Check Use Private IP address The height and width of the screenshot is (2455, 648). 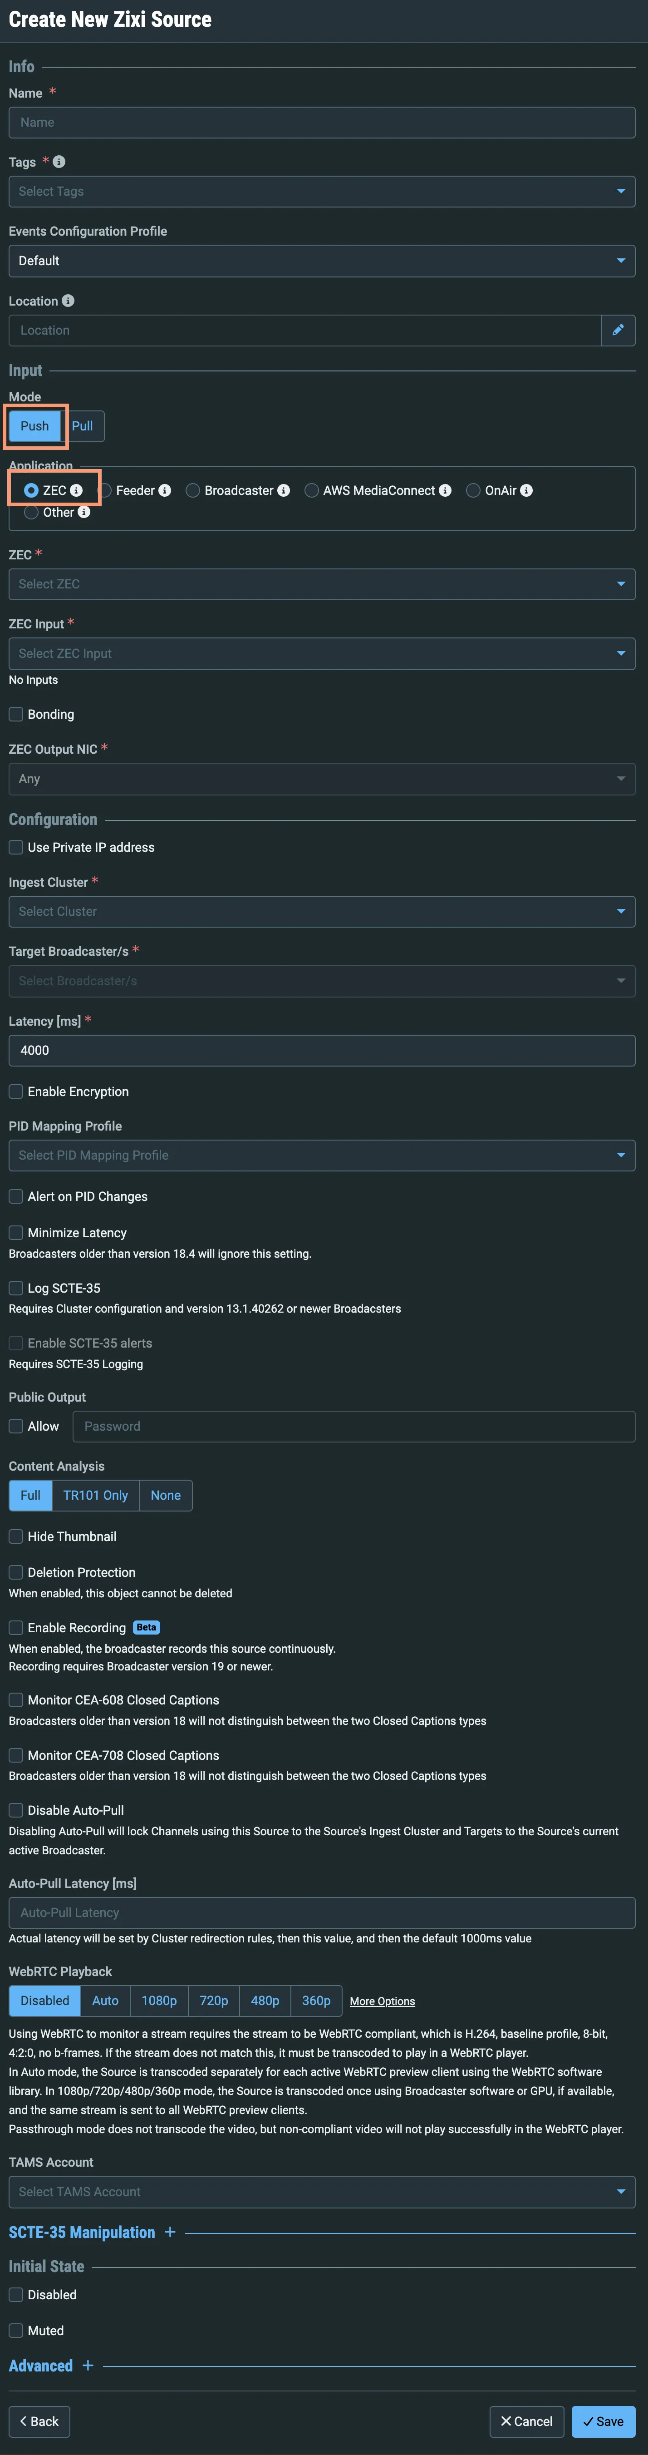16,847
